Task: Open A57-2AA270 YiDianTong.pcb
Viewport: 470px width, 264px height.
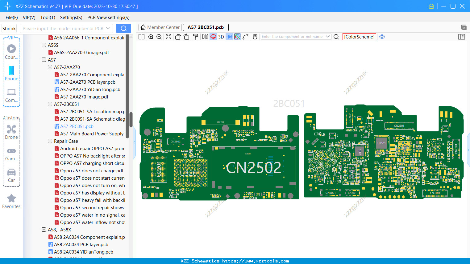Action: (x=90, y=89)
